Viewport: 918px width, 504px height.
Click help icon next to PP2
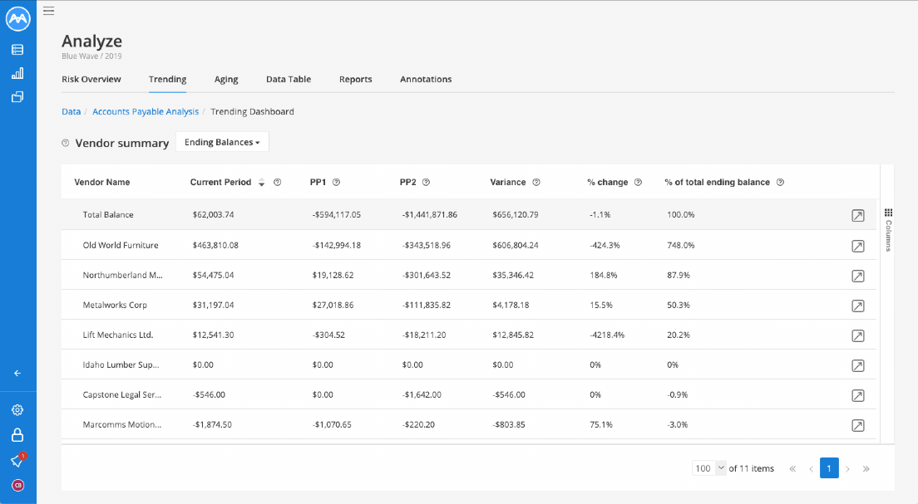(x=427, y=183)
